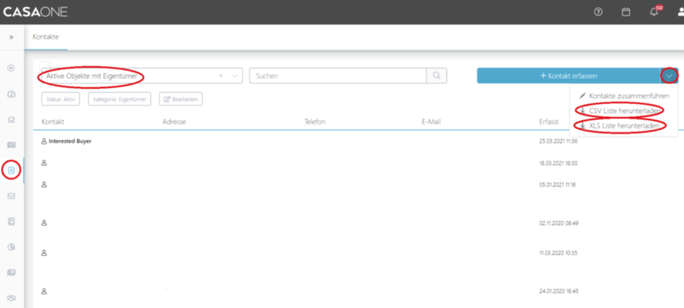Open the help question mark icon
Image resolution: width=684 pixels, height=308 pixels.
pyautogui.click(x=598, y=12)
